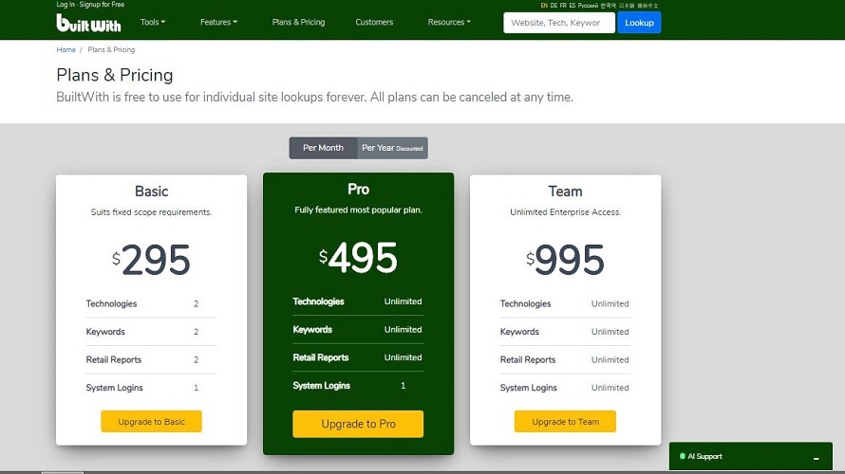
Task: Click the $295 Basic price
Action: pyautogui.click(x=151, y=260)
